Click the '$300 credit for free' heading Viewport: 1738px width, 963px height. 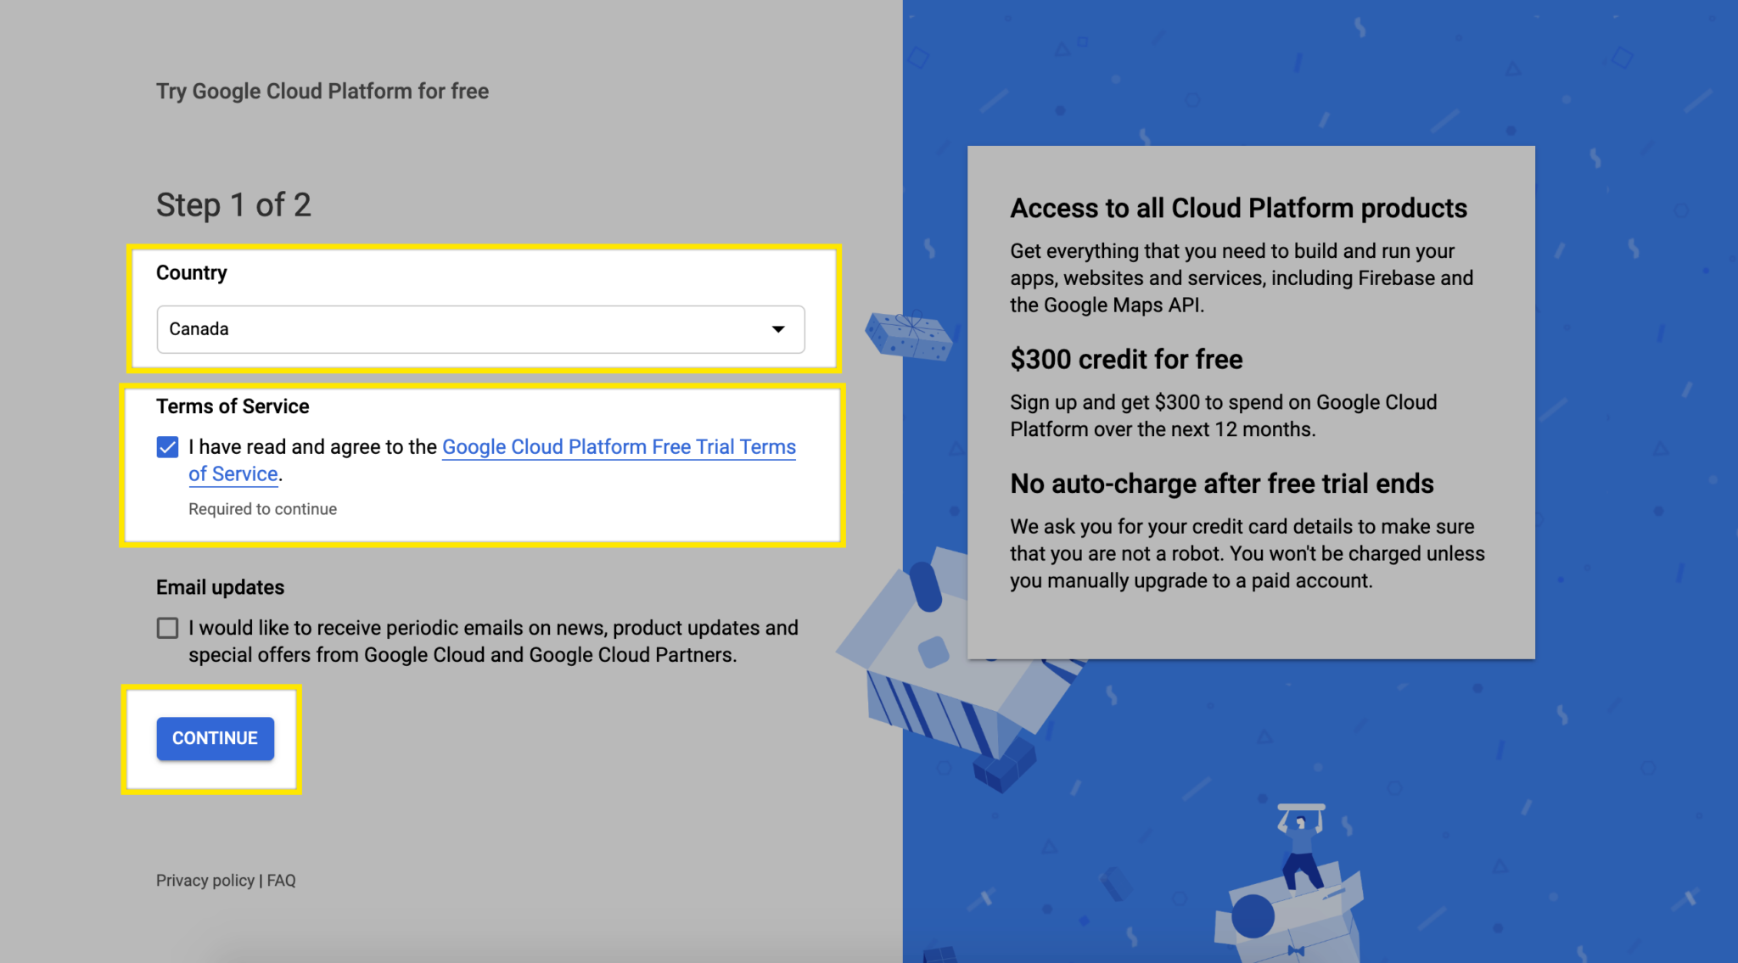[1126, 360]
